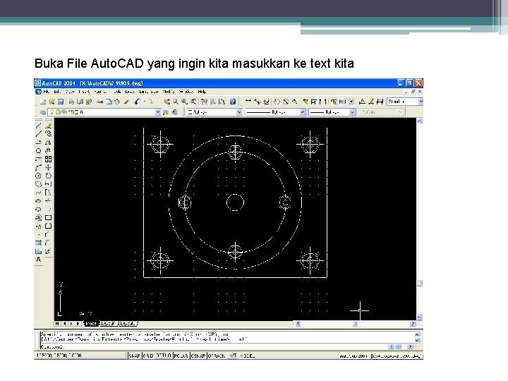Image resolution: width=508 pixels, height=381 pixels.
Task: Click the command line prompt input
Action: pos(212,347)
